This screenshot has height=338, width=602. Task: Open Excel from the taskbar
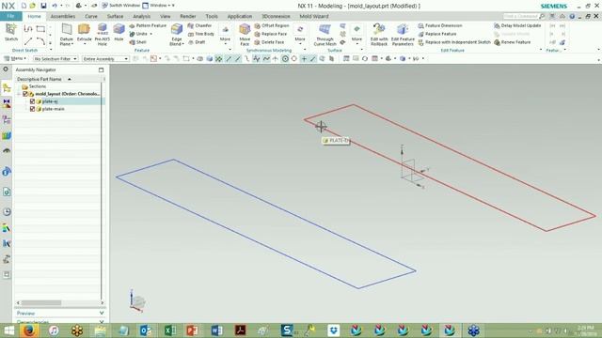[x=169, y=330]
